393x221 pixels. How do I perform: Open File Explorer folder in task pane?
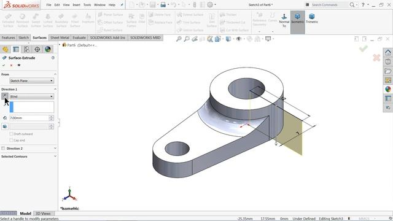pos(388,71)
